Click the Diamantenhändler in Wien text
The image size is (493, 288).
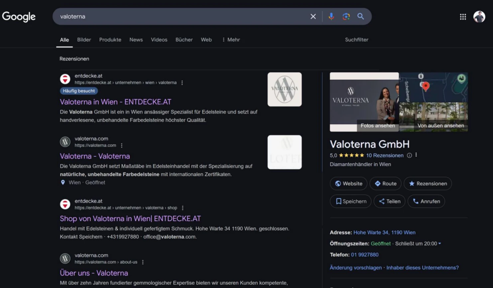[x=360, y=164]
